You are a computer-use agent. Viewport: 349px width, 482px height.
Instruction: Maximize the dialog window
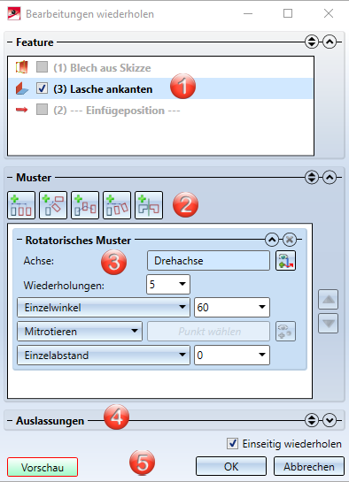(x=288, y=13)
